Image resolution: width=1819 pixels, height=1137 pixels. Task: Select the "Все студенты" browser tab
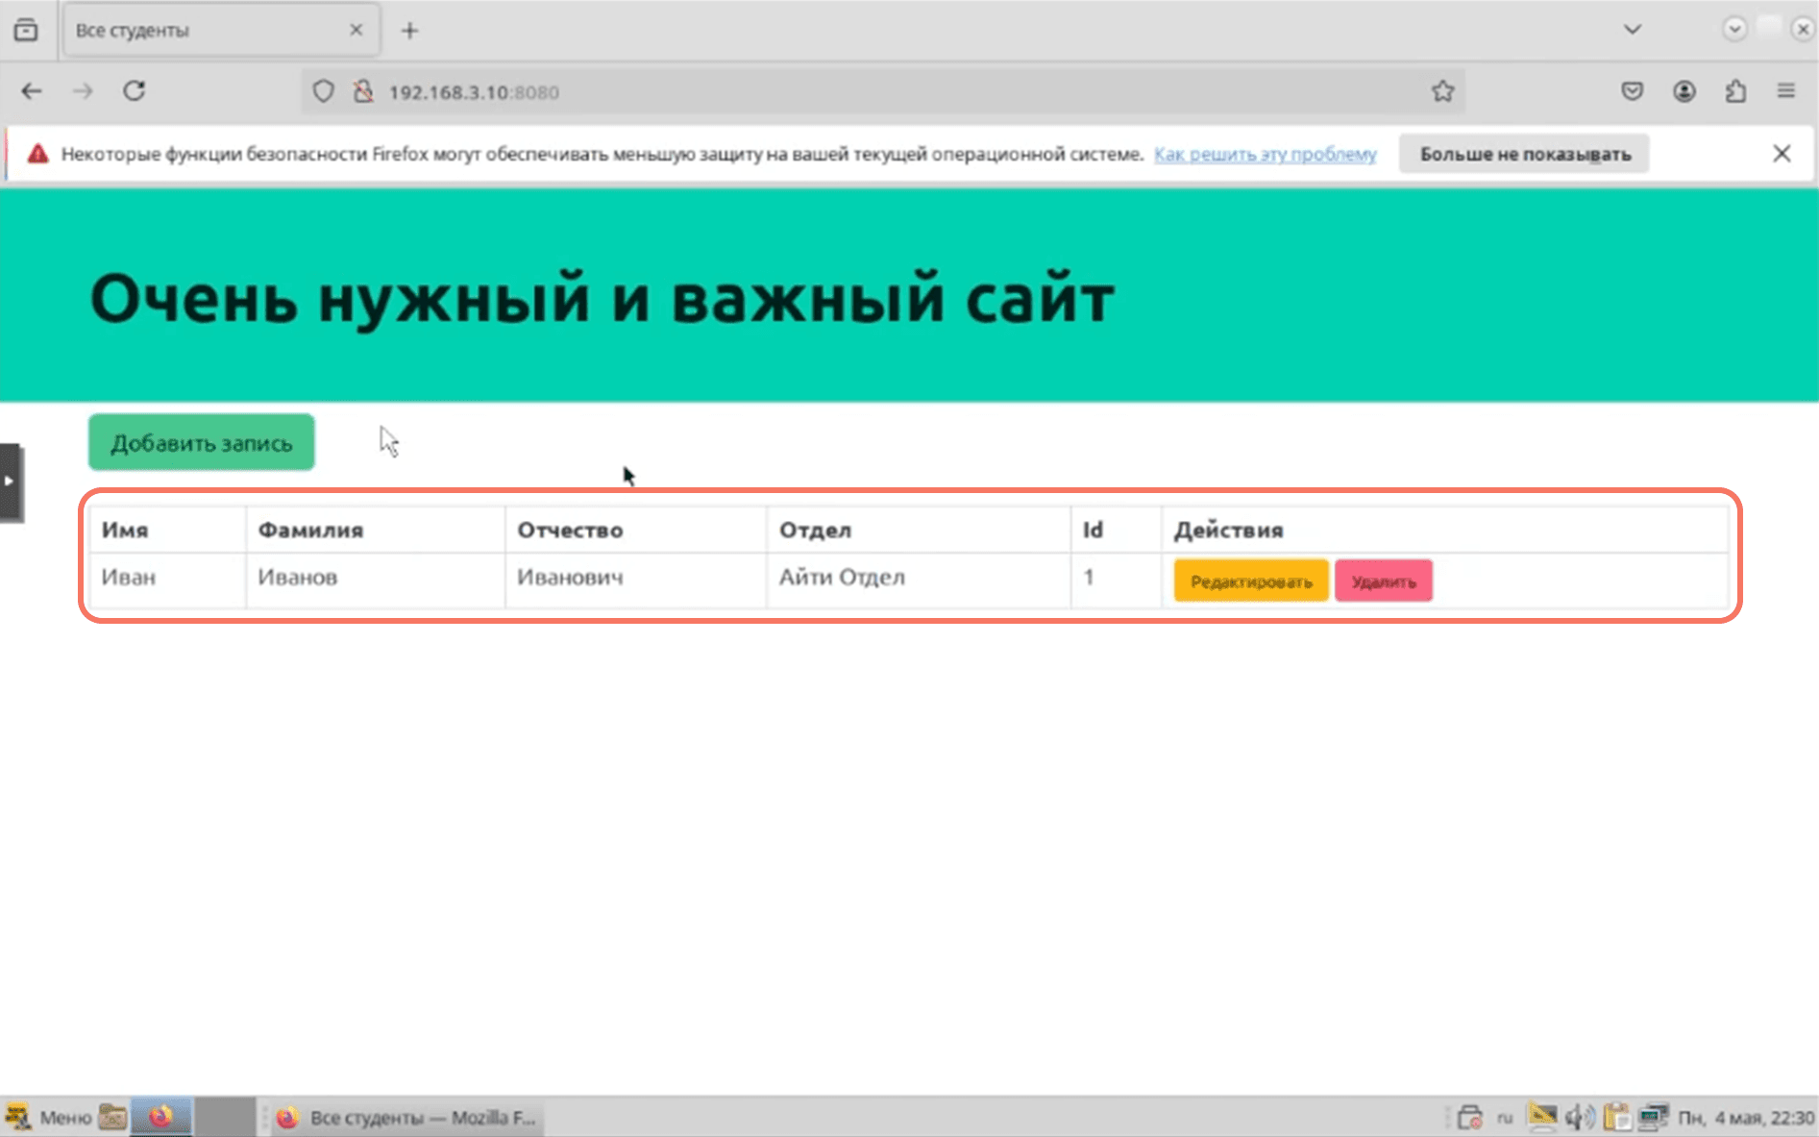(222, 31)
